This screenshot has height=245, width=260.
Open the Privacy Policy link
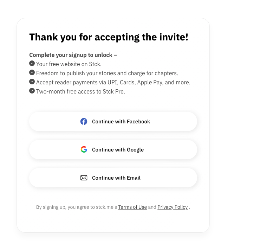[173, 207]
